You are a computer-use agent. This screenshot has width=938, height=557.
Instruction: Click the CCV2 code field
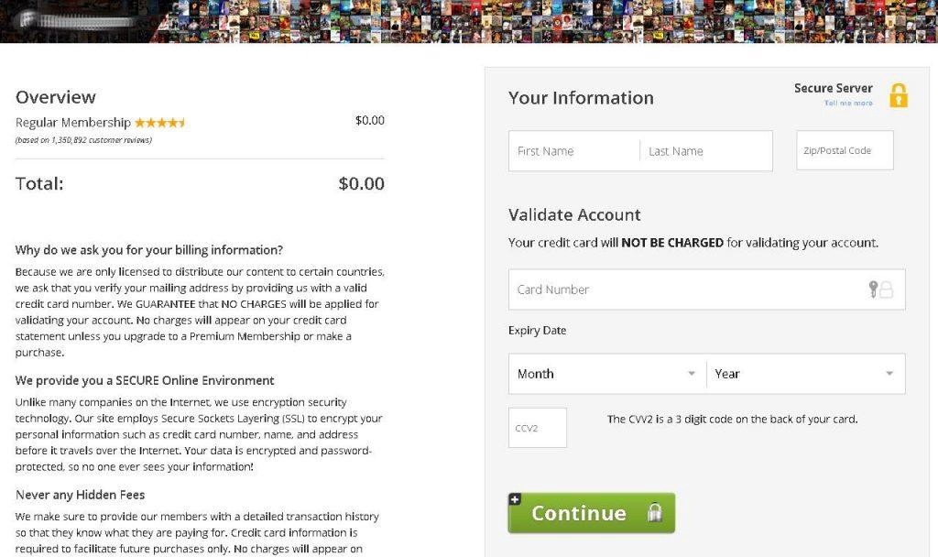538,428
